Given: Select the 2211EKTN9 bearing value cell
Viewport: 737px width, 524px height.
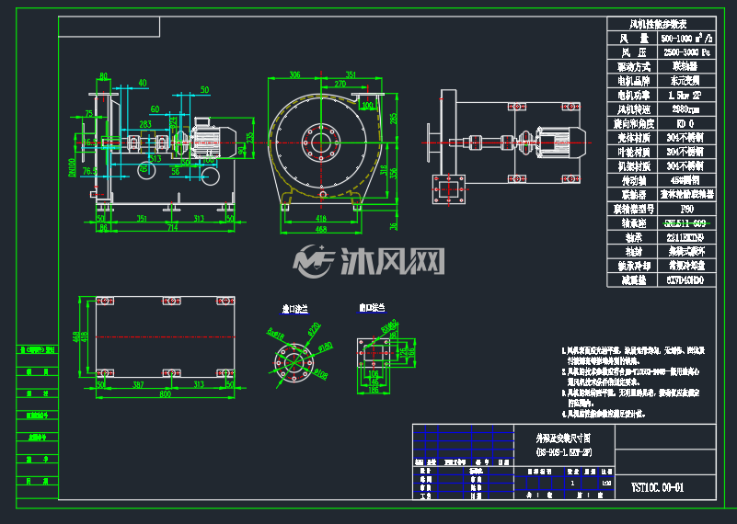Looking at the screenshot, I should [686, 237].
